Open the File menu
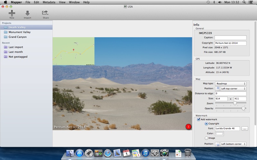257x160 pixels. tap(28, 2)
